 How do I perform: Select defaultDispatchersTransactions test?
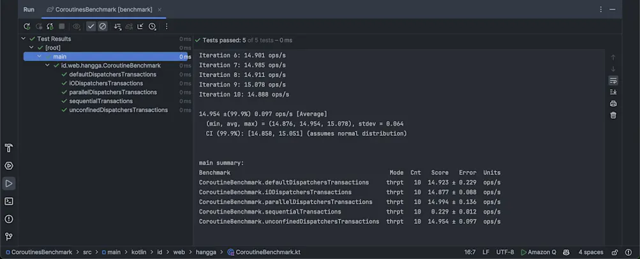coord(113,75)
